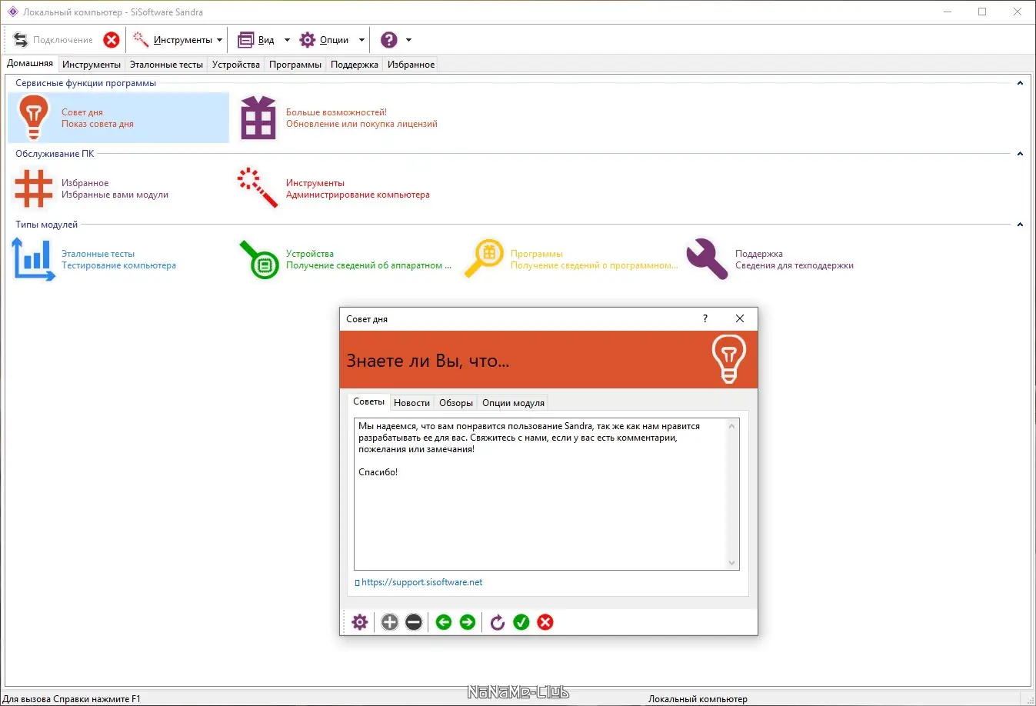This screenshot has height=706, width=1036.
Task: Open the Инструменты toolbar dropdown arrow
Action: pyautogui.click(x=220, y=40)
